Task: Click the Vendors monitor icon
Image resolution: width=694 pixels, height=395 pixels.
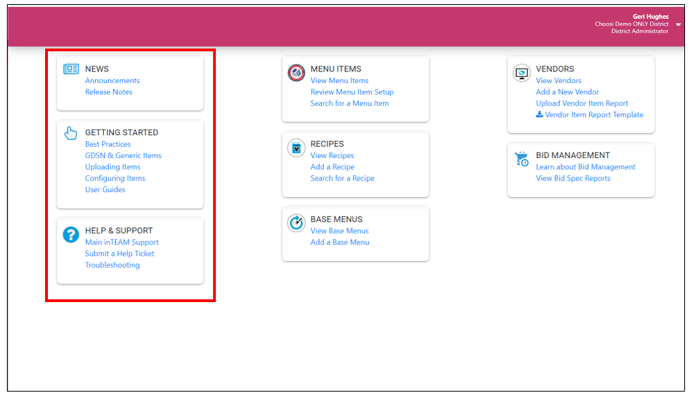Action: (x=522, y=73)
